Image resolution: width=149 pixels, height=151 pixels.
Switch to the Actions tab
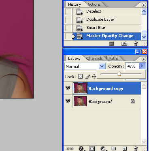pos(94,4)
